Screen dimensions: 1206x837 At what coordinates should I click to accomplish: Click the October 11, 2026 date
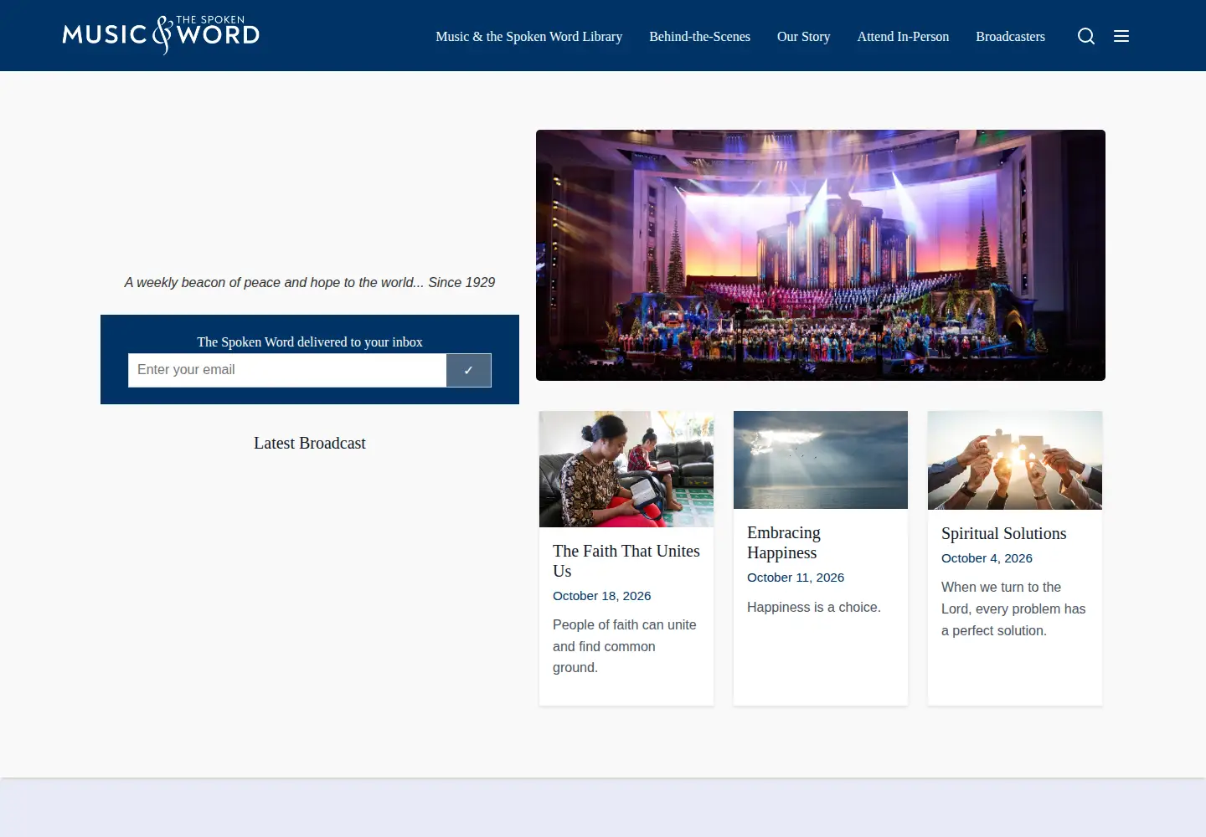tap(796, 578)
